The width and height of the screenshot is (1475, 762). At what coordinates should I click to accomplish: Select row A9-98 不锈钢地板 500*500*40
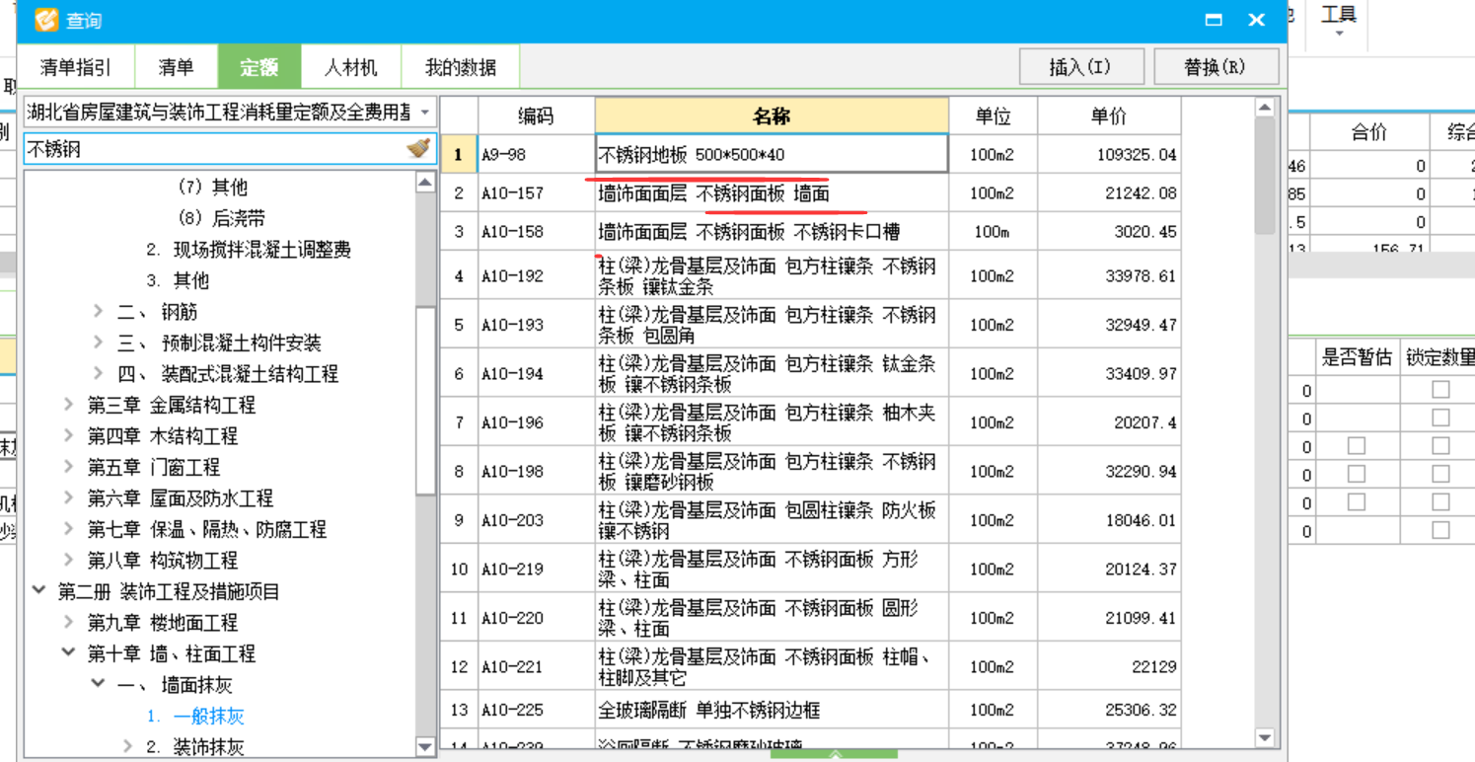pos(810,154)
